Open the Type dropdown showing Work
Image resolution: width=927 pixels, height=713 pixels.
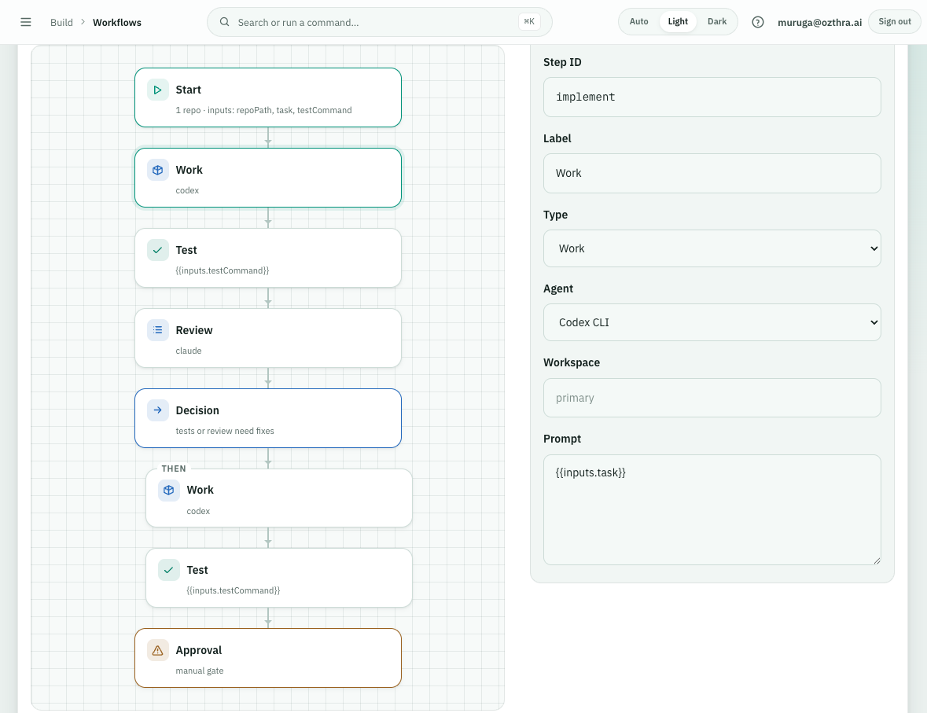click(712, 248)
